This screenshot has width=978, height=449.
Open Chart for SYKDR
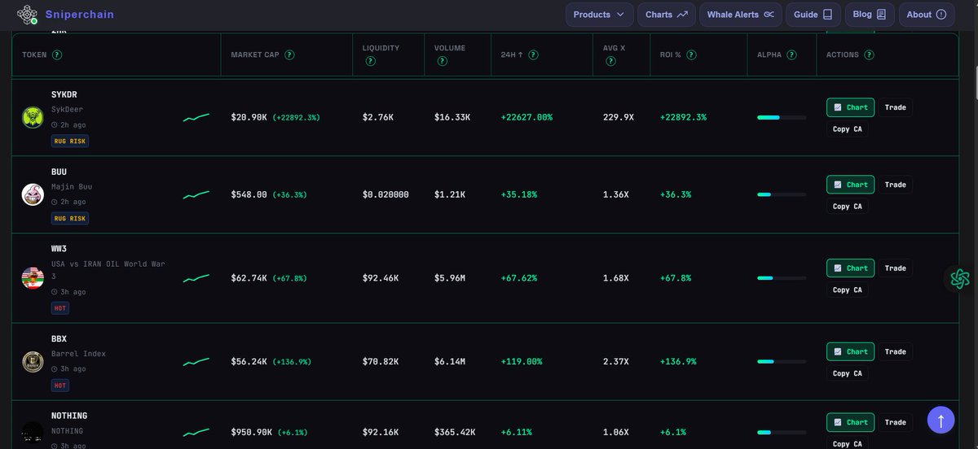851,107
